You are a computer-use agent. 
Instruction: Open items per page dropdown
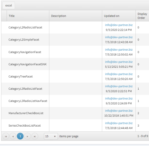51,136
